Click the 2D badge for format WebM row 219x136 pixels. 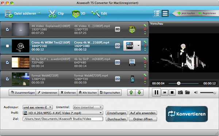pyautogui.click(x=118, y=79)
